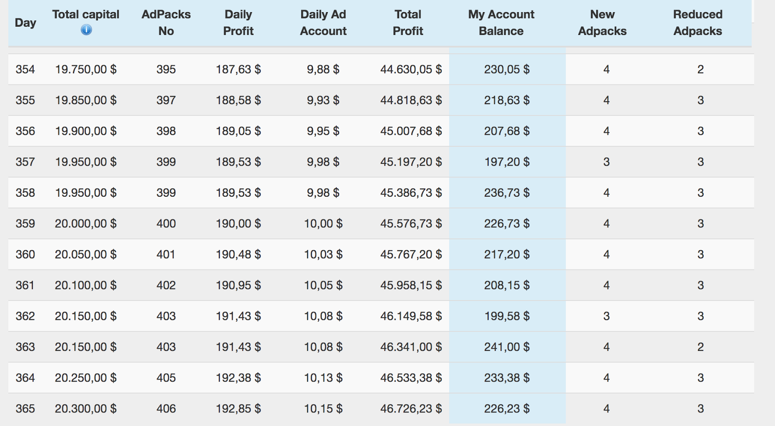The height and width of the screenshot is (426, 775).
Task: Select day 361 cell
Action: pyautogui.click(x=25, y=285)
